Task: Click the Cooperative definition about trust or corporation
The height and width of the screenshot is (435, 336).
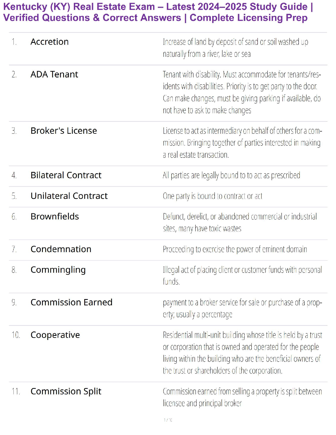Action: pyautogui.click(x=242, y=353)
